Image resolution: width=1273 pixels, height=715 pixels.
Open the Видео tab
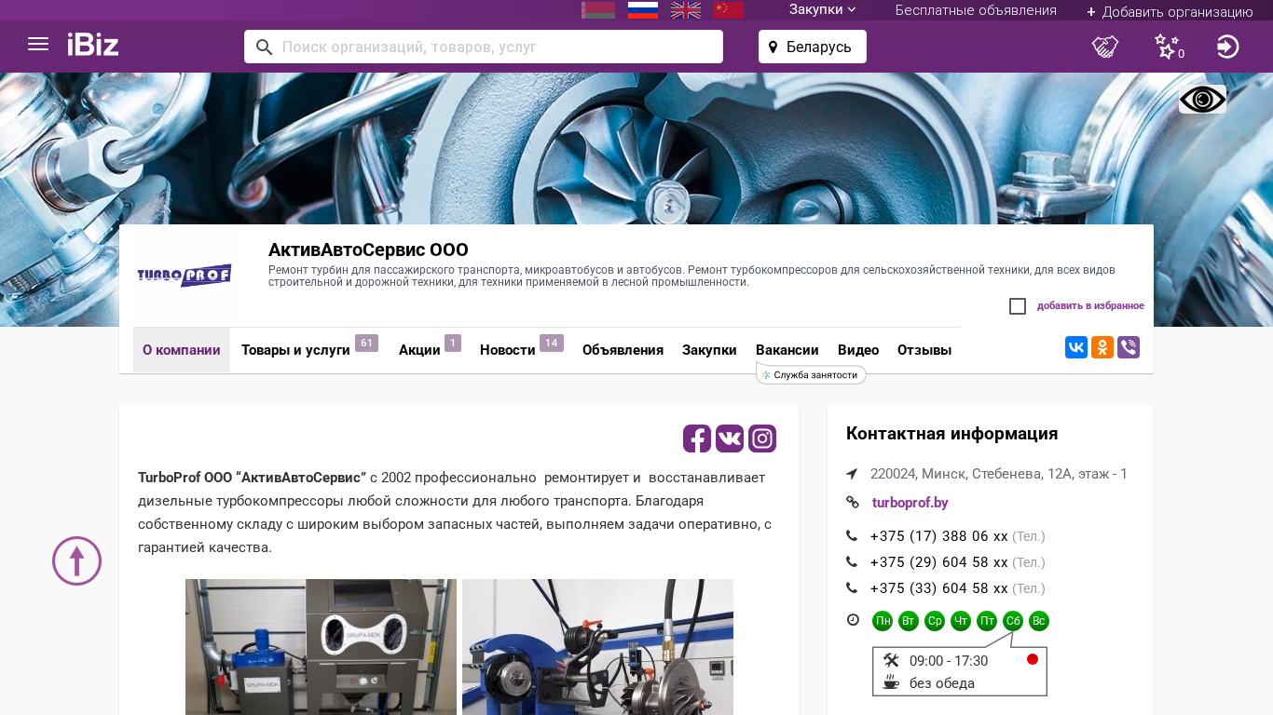coord(858,350)
